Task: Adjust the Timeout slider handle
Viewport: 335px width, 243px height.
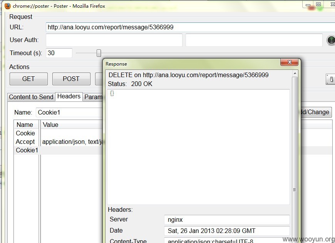Action: (99, 53)
